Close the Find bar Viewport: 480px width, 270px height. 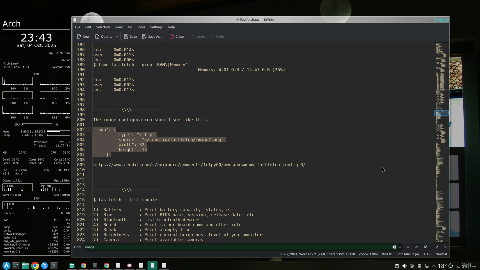445,247
